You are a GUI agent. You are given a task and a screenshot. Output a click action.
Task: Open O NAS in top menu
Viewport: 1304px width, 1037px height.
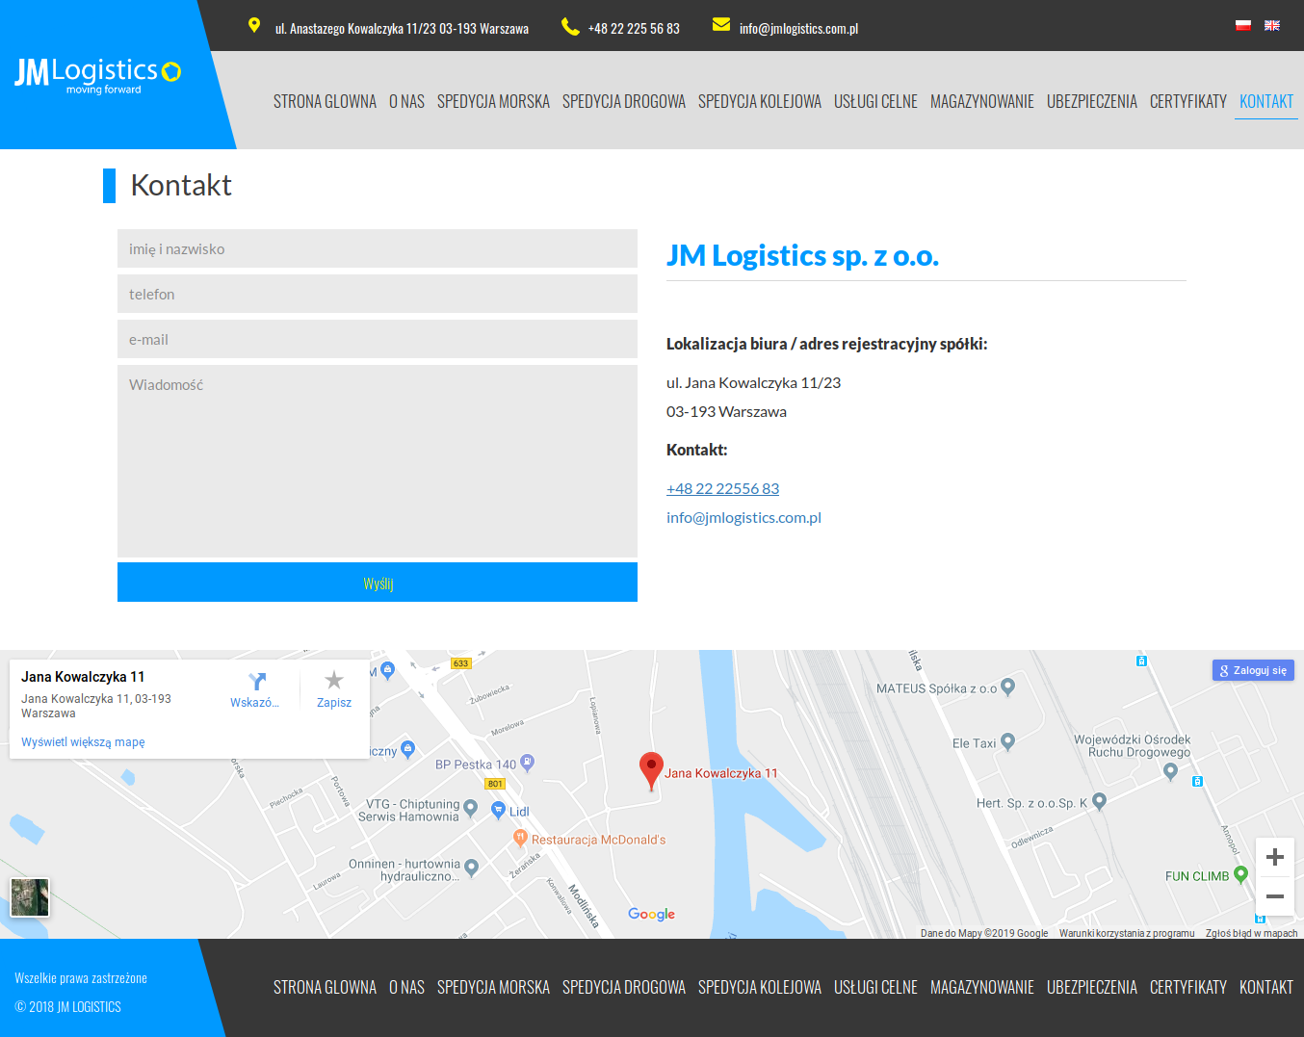point(406,101)
